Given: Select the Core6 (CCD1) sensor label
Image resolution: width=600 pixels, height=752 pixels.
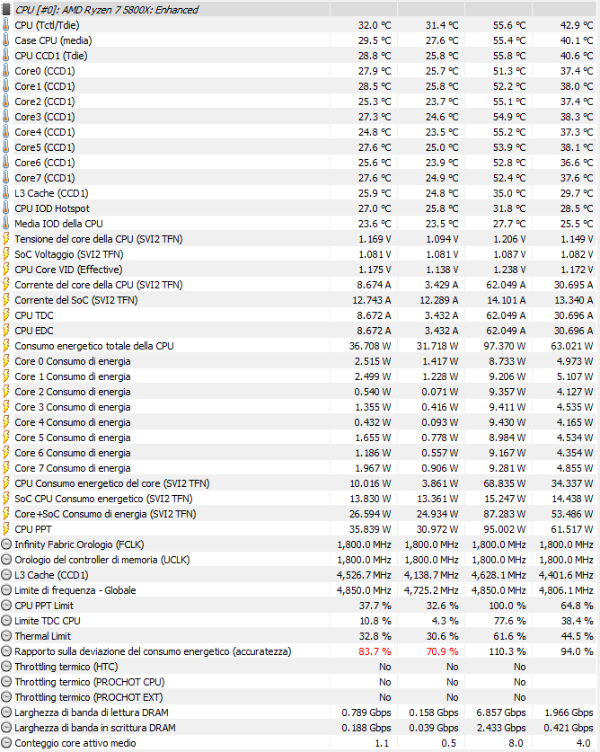Looking at the screenshot, I should point(45,163).
